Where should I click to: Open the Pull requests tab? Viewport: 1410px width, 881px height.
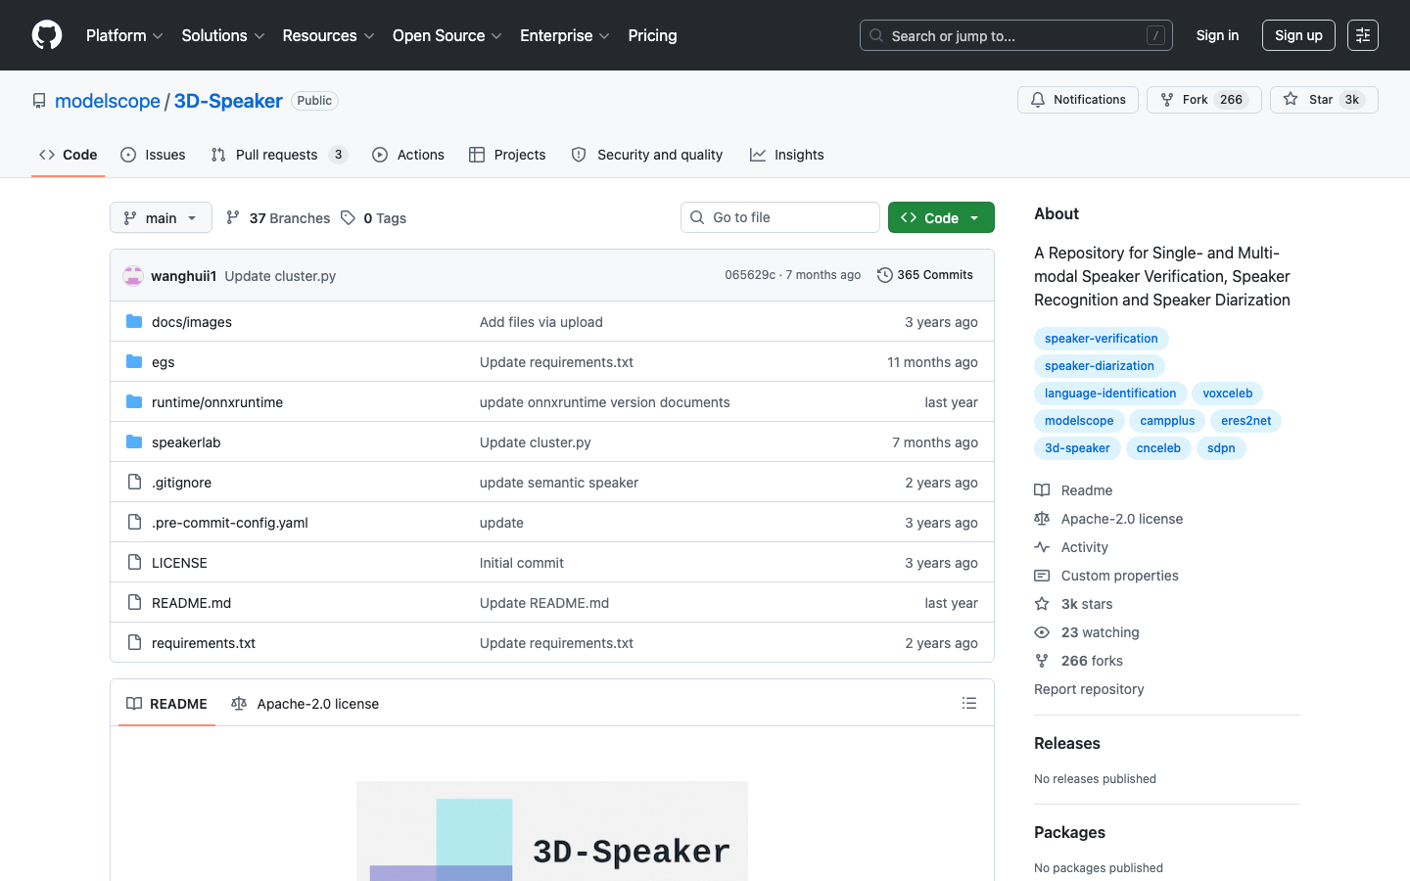tap(279, 155)
